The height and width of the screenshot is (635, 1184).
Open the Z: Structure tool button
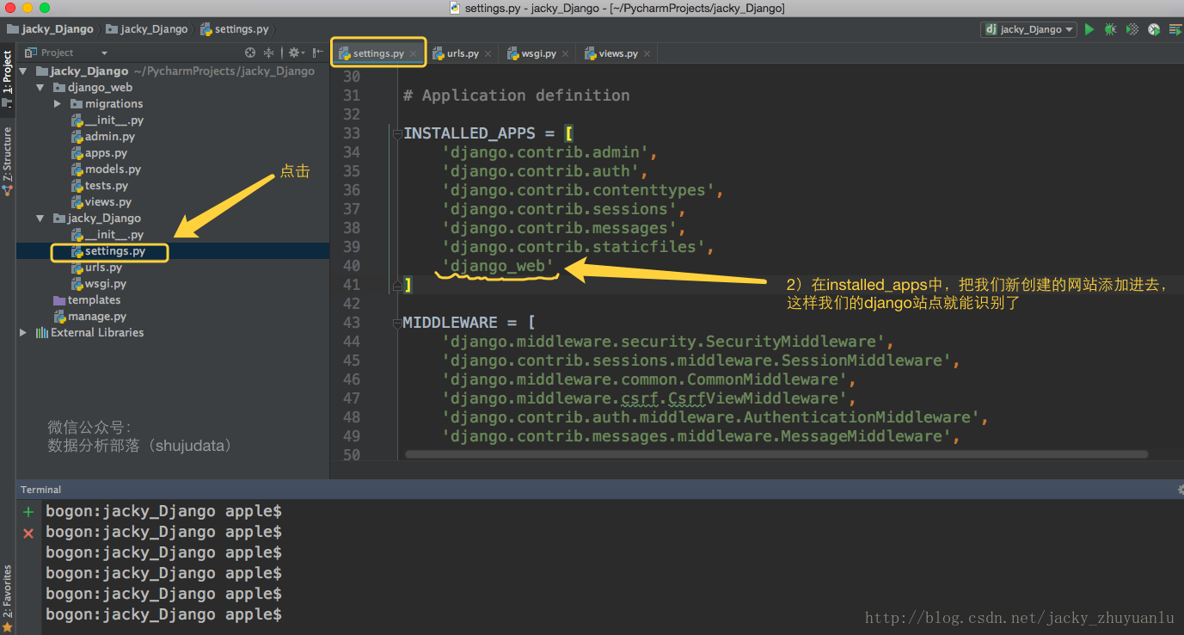tap(7, 160)
